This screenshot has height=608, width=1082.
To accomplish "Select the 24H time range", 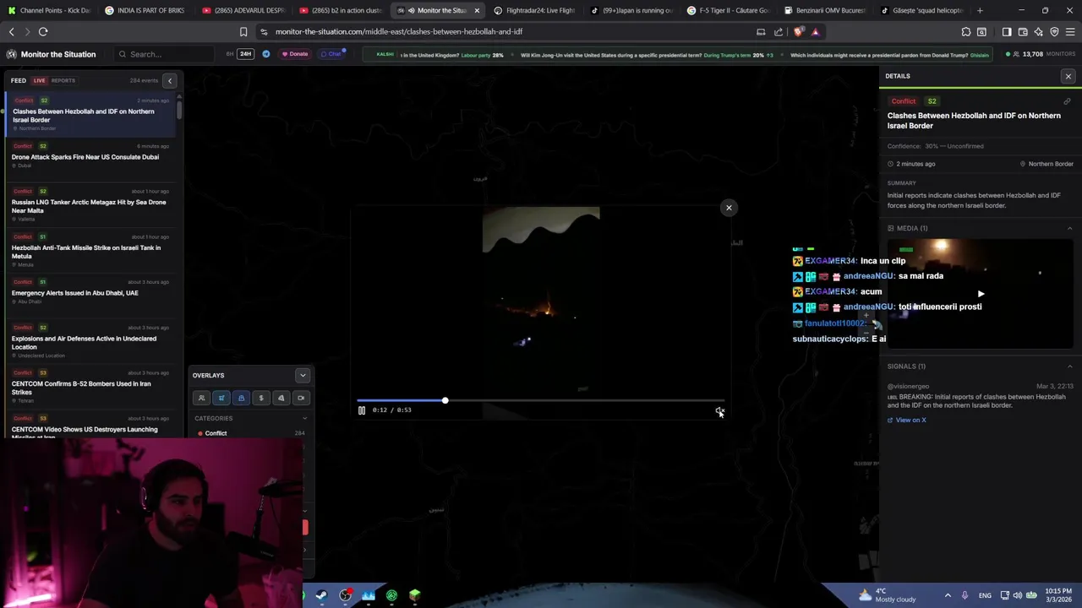I will click(245, 54).
